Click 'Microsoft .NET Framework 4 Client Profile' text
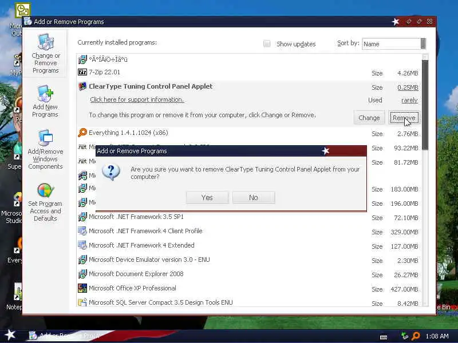This screenshot has height=343, width=458. 145,231
